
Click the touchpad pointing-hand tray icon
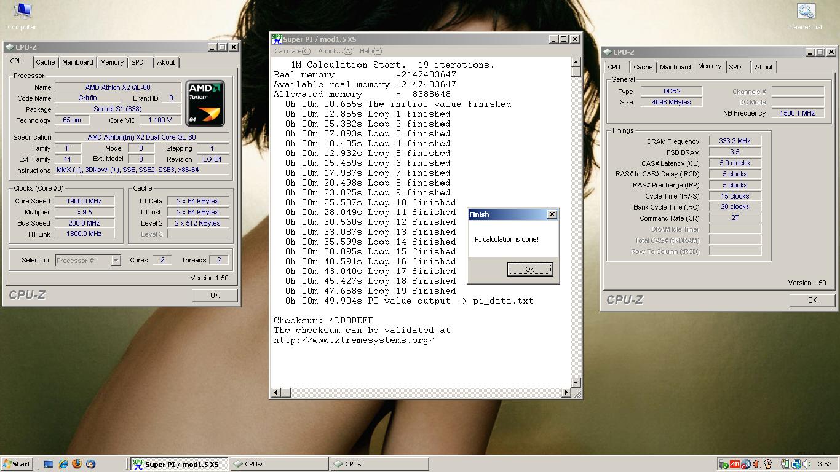(x=768, y=464)
